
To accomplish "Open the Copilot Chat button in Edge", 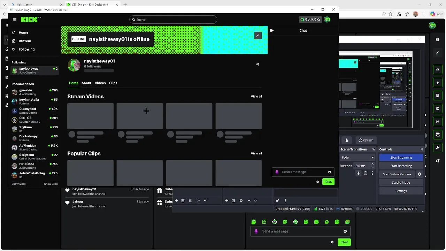I will (438, 14).
